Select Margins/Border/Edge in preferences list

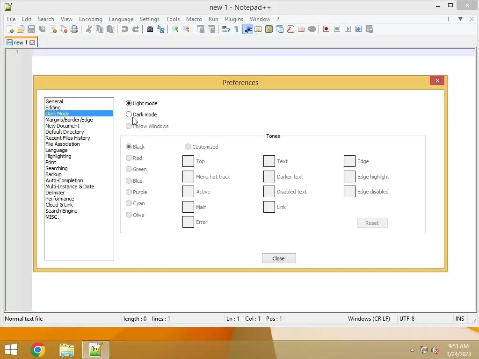tap(79, 120)
